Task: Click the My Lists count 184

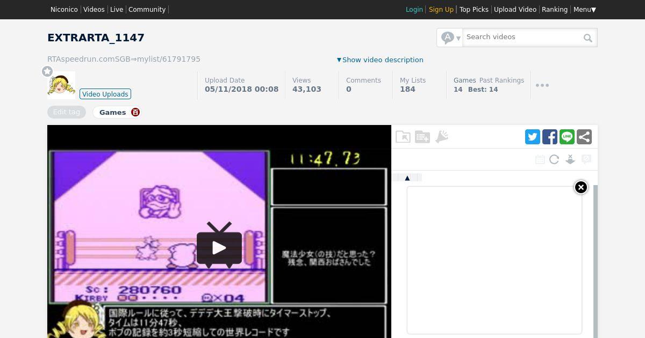Action: coord(407,90)
